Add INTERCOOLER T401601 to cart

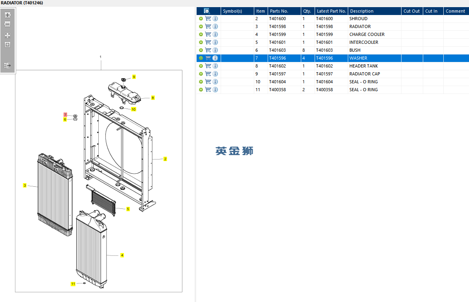click(208, 42)
